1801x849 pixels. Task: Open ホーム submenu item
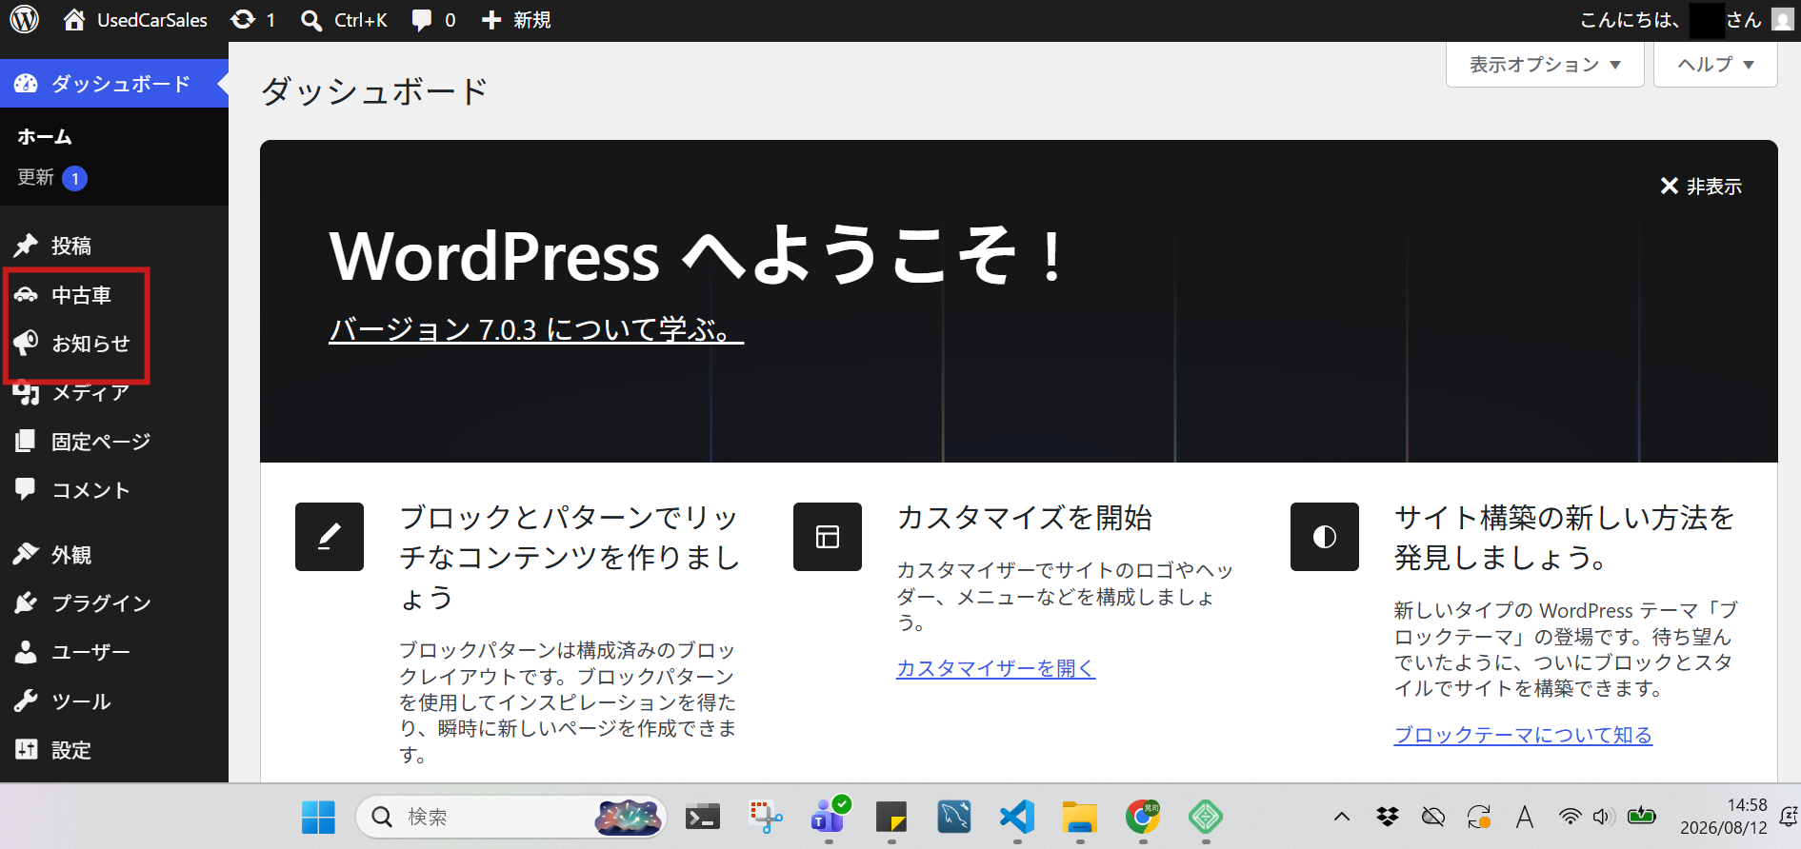click(45, 136)
